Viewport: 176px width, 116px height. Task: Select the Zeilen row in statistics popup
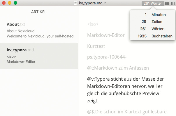click(x=151, y=22)
